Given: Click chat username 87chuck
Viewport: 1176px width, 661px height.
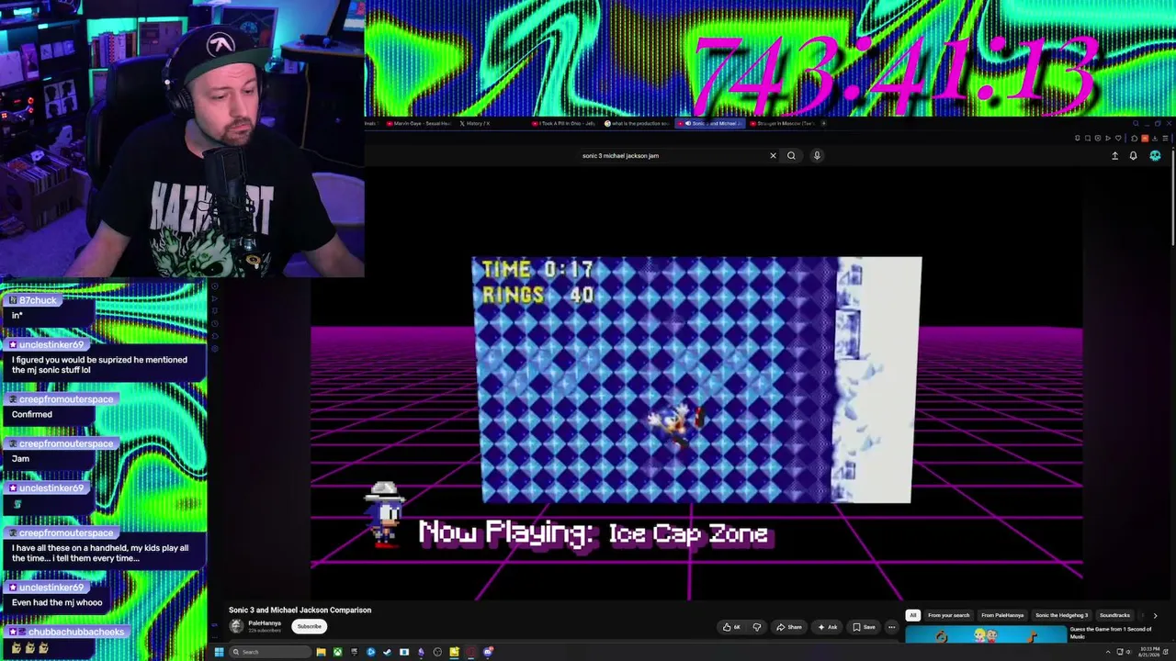Looking at the screenshot, I should click(38, 300).
